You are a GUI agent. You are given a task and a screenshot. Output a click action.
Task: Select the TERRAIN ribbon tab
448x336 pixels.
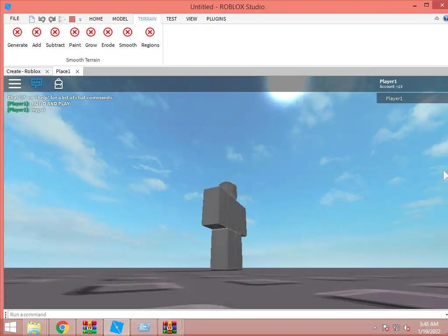(x=147, y=19)
